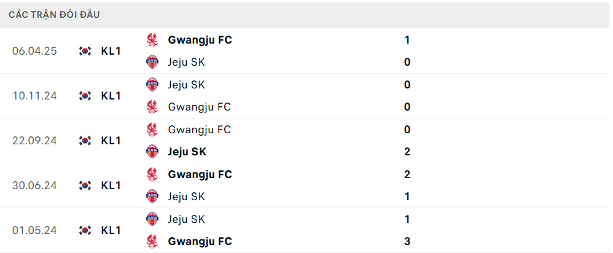Viewport: 613px width, 253px height.
Task: Select bold Jeju SK name in 22.09.24 match
Action: pyautogui.click(x=187, y=152)
